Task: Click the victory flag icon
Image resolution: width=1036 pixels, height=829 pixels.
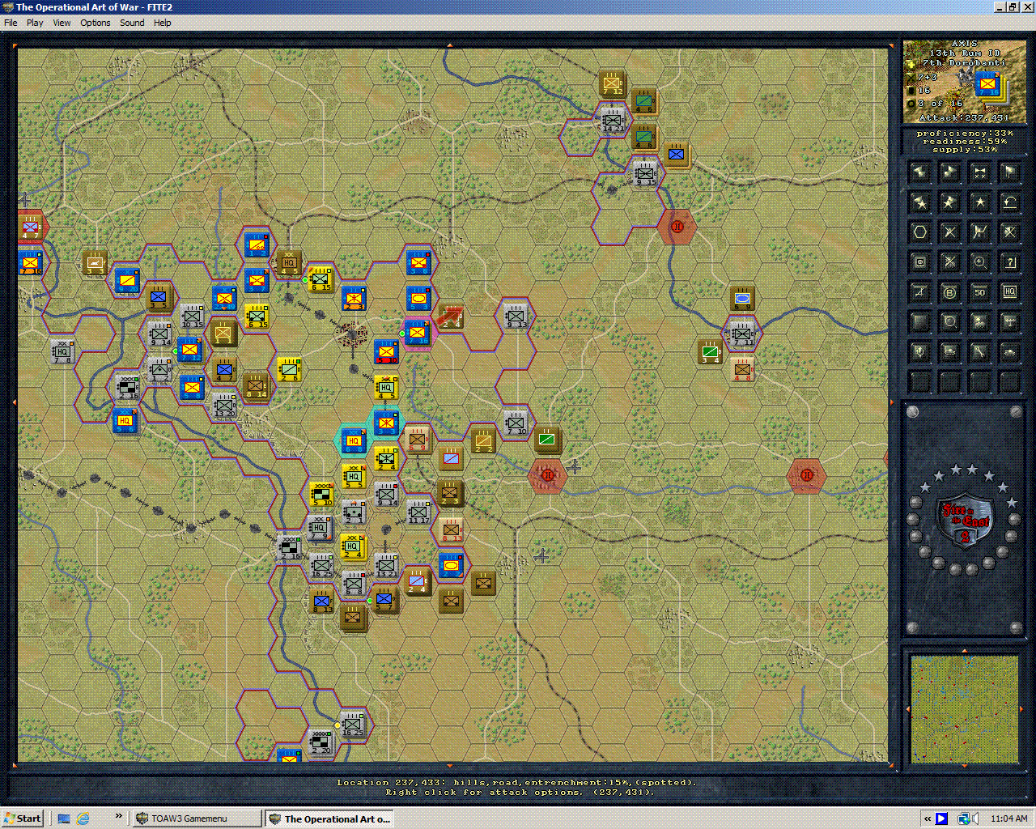Action: 1008,172
